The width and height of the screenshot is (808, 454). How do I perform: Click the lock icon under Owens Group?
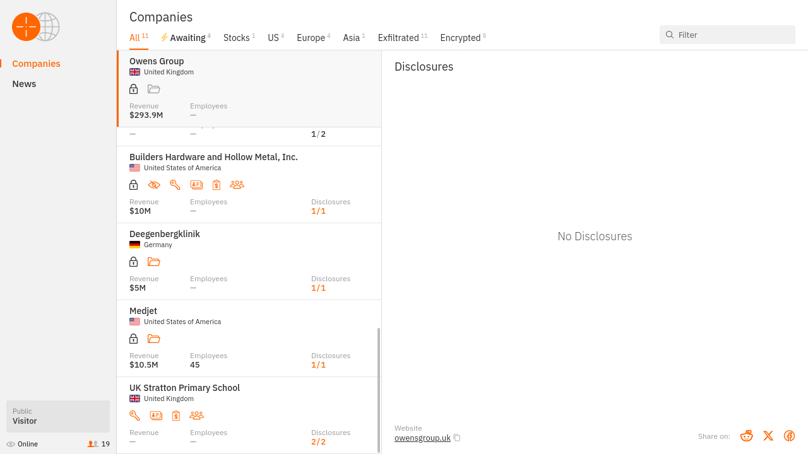(x=134, y=89)
